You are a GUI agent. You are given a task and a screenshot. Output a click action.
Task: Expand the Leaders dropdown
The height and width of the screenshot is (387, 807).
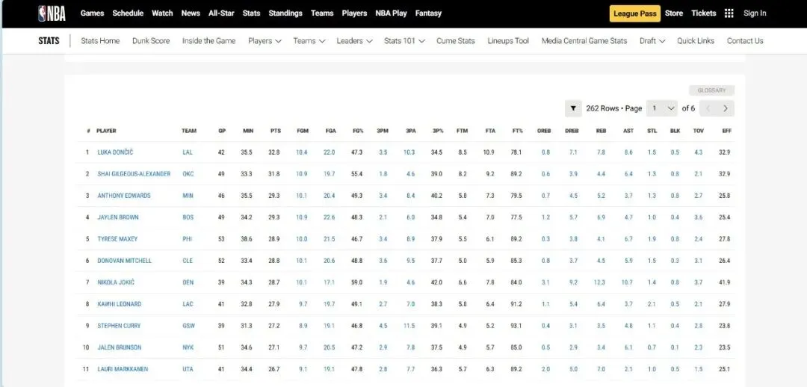point(354,41)
